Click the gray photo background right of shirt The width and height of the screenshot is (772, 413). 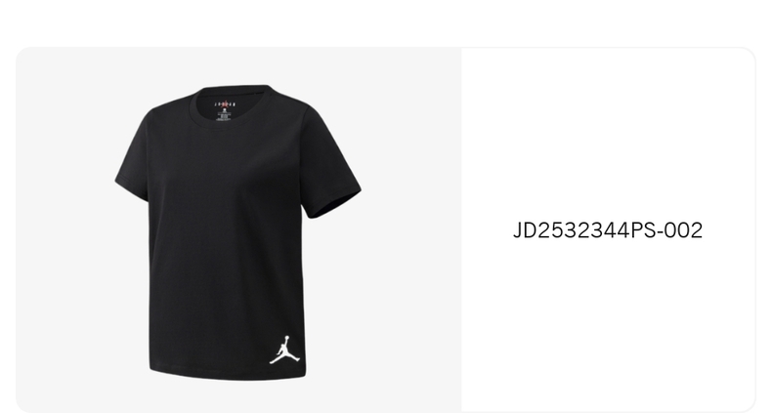pyautogui.click(x=411, y=231)
